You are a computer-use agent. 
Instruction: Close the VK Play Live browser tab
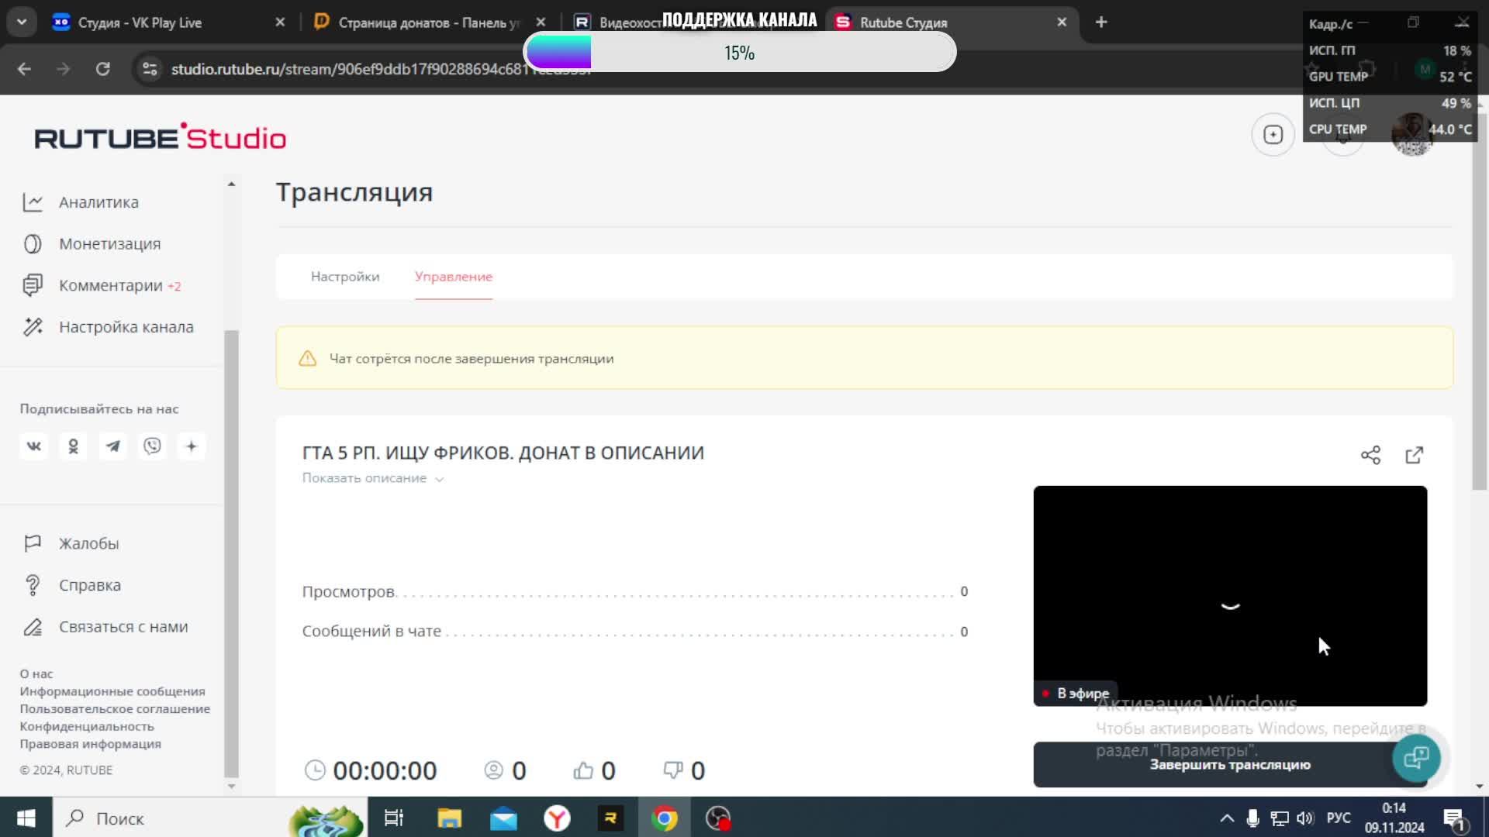point(280,22)
